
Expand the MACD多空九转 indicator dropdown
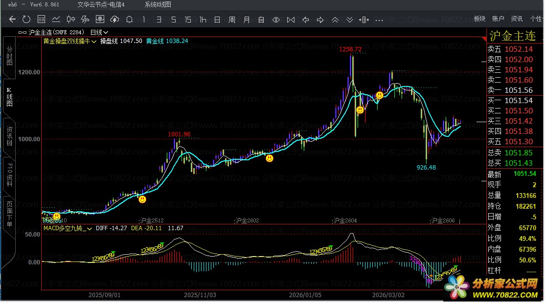(x=68, y=228)
